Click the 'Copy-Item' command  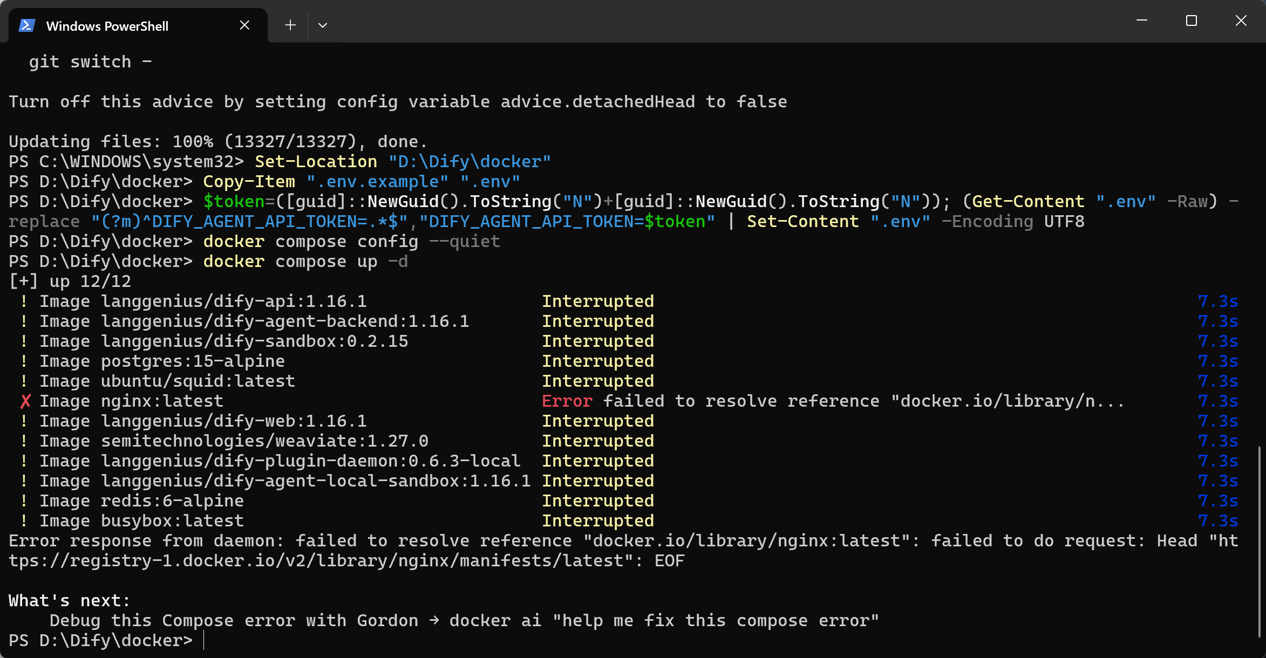(249, 182)
